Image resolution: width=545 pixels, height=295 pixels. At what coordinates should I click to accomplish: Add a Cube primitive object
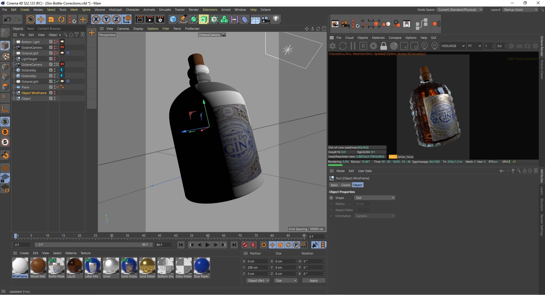click(x=173, y=19)
